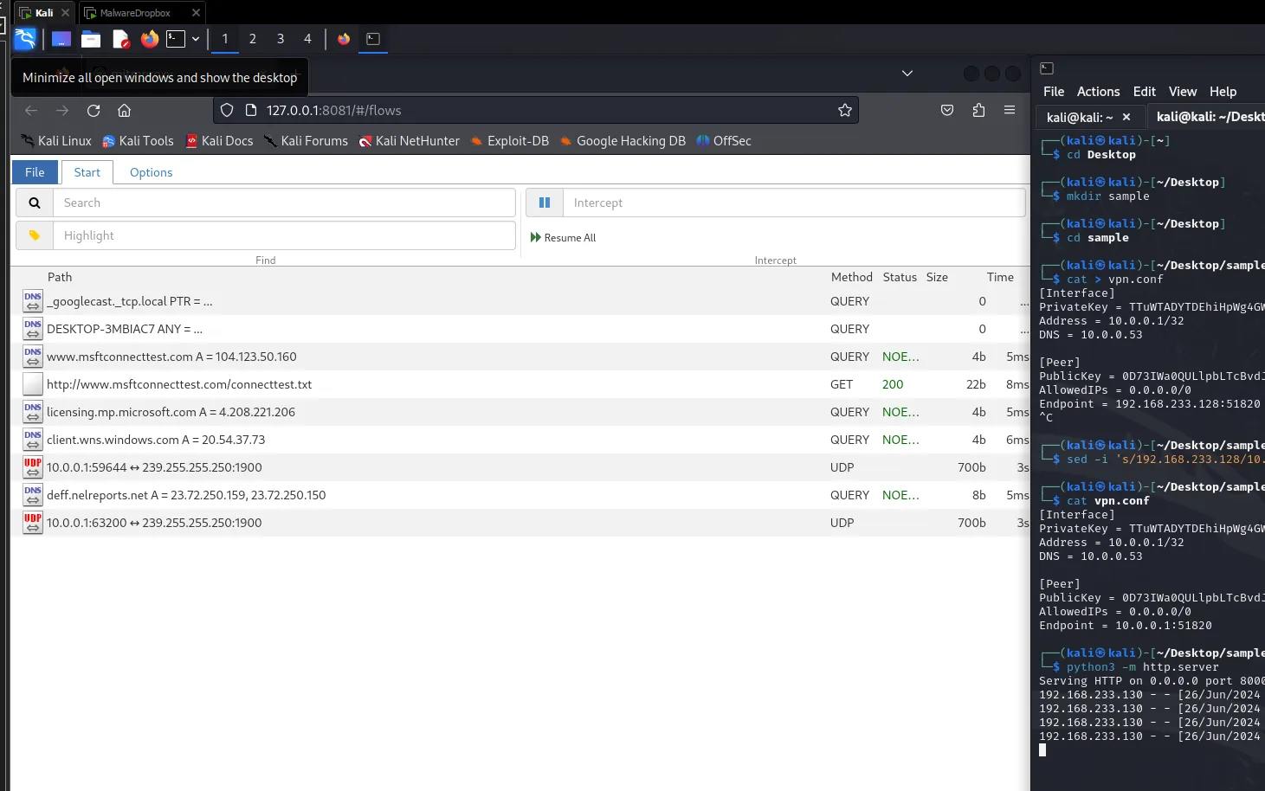The width and height of the screenshot is (1265, 791).
Task: Open the mitmproxy File dropdown menu
Action: [35, 172]
